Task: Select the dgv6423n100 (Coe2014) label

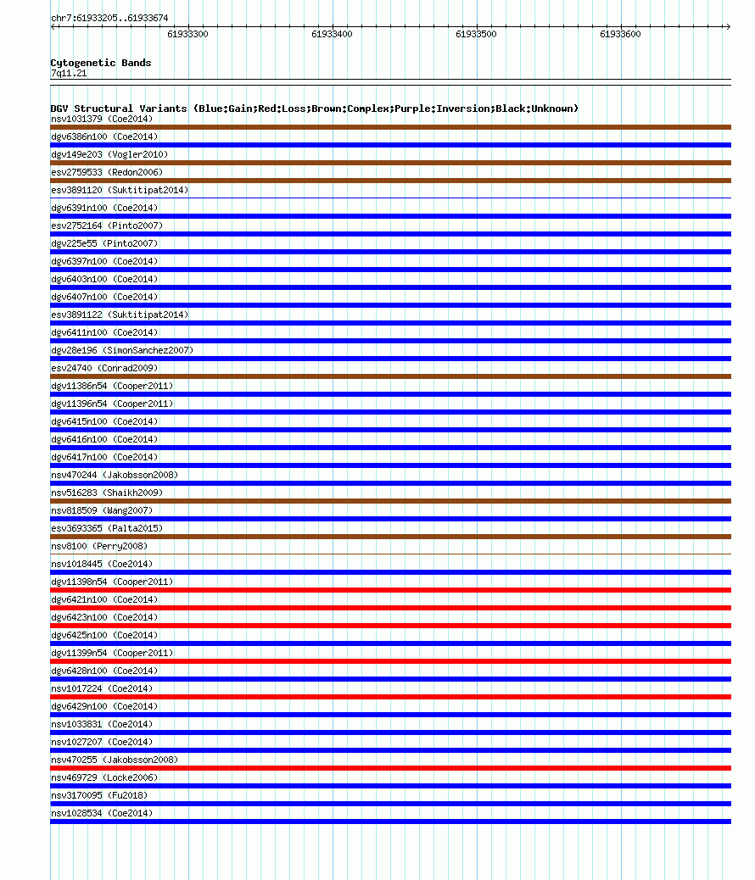Action: 104,617
